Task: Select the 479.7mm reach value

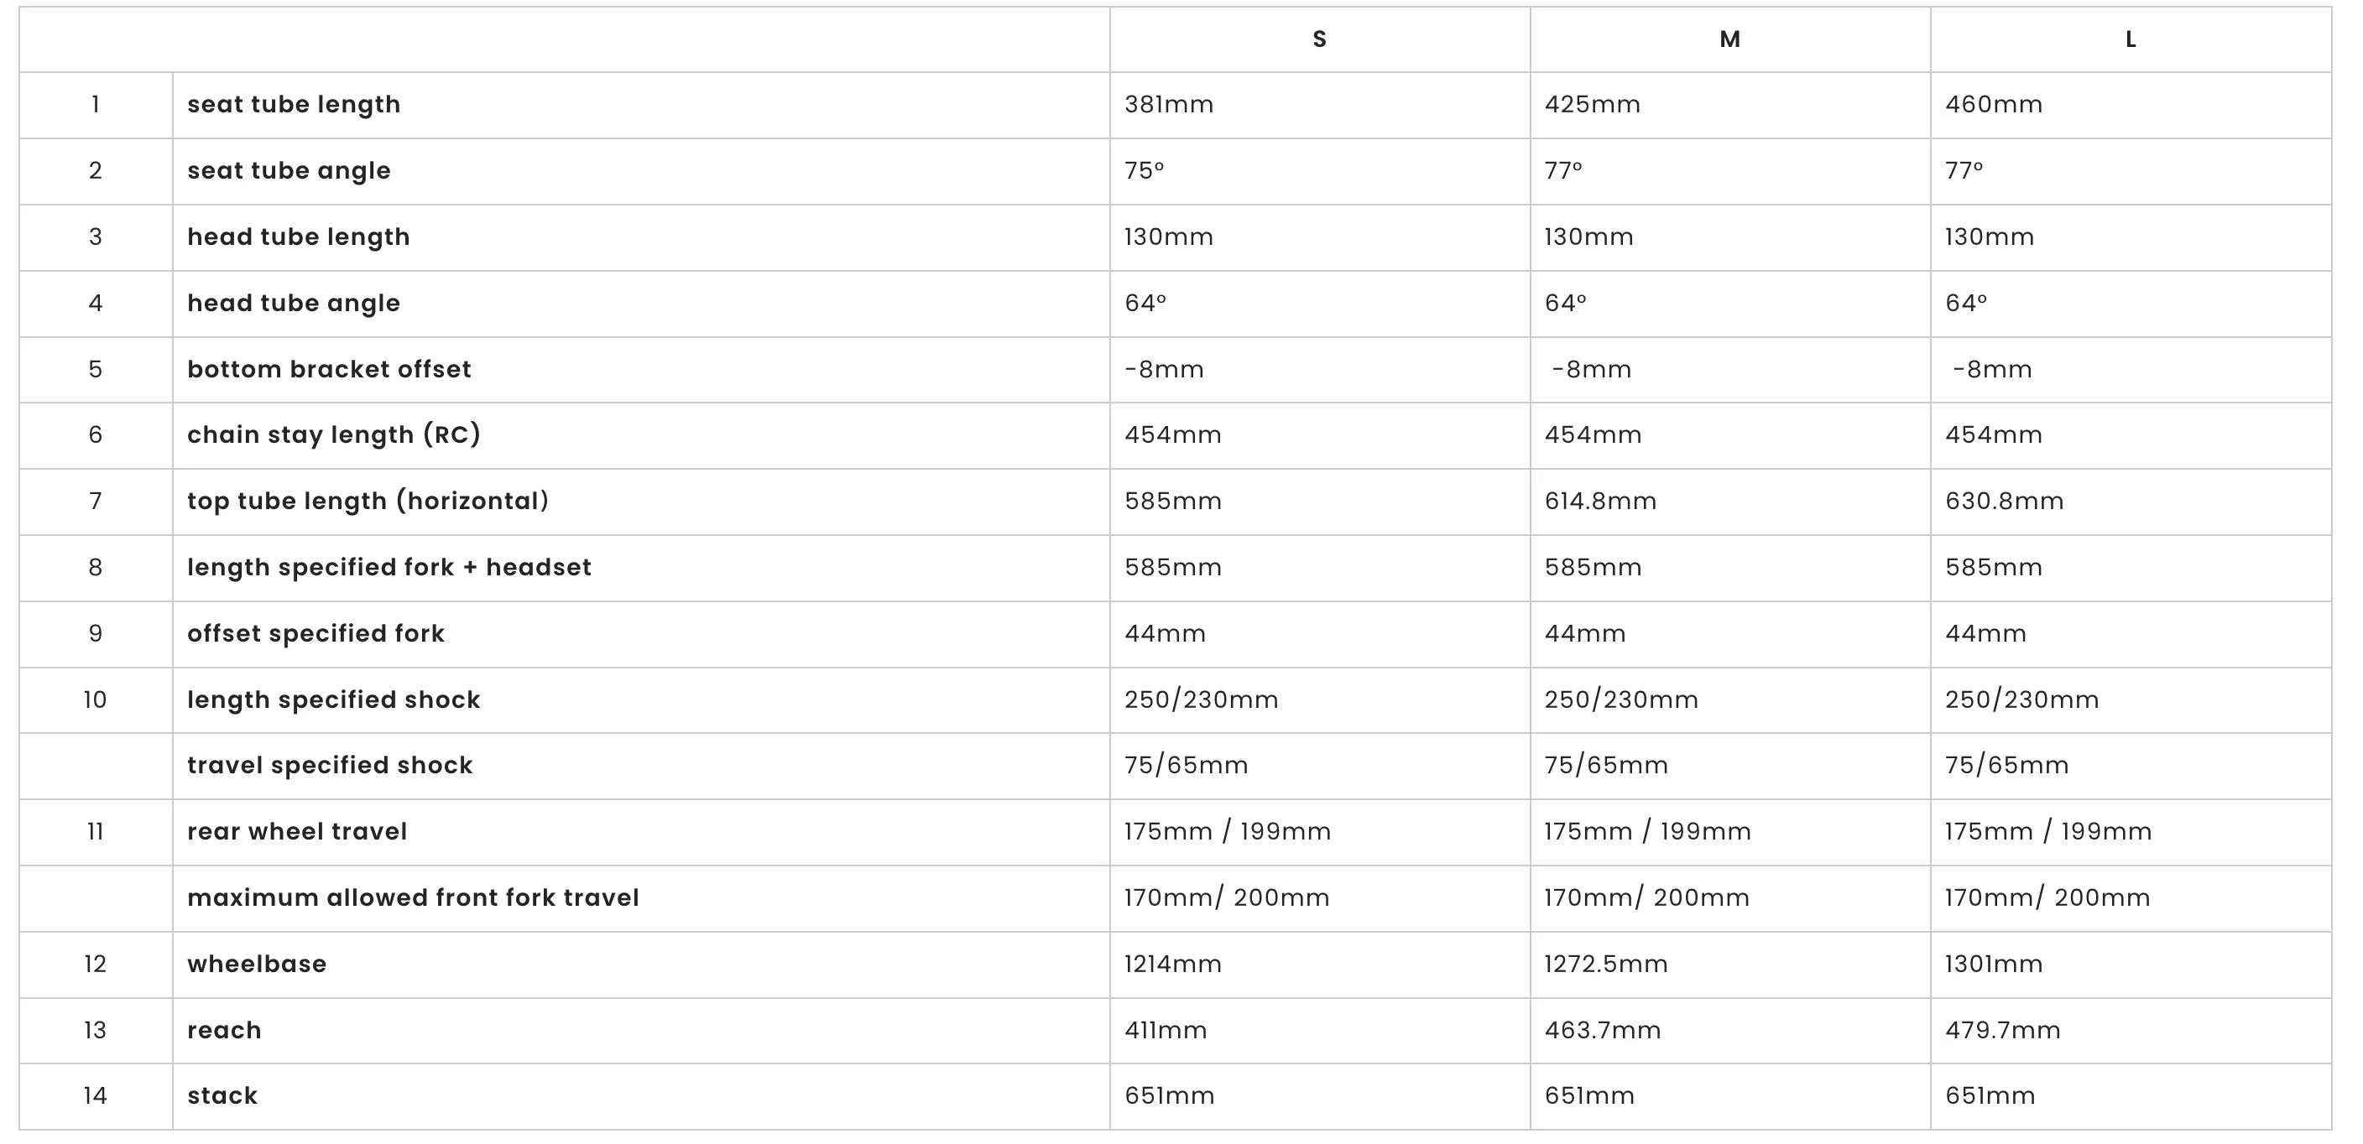Action: (x=2002, y=1030)
